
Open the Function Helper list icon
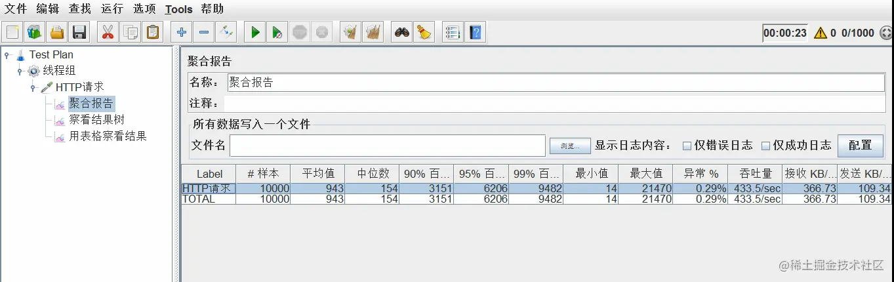(x=453, y=31)
